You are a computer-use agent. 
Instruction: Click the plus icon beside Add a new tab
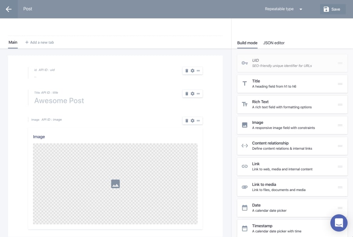[27, 42]
